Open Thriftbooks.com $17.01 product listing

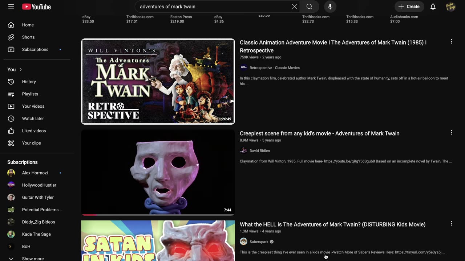tap(140, 19)
